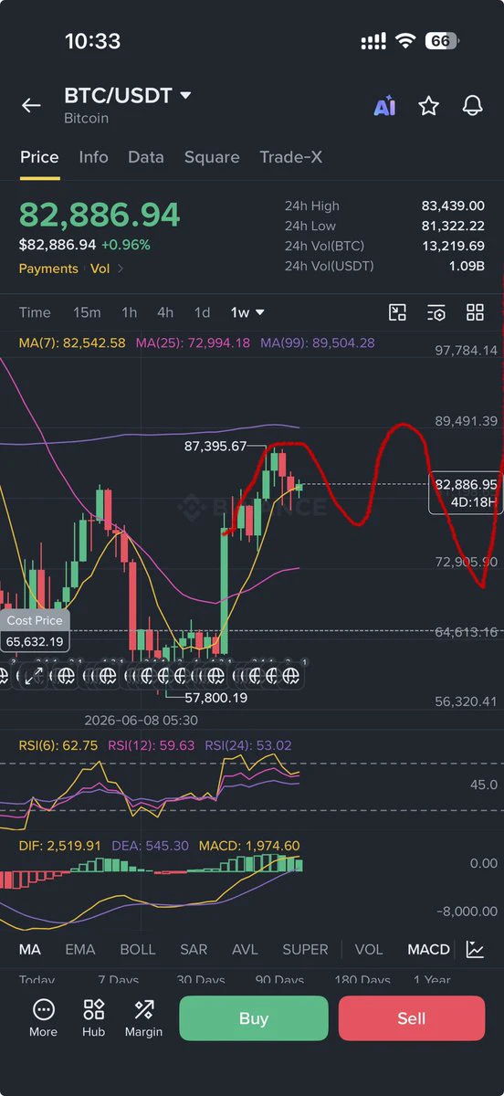Tap the current price 82,886.95 marker
The image size is (504, 1096).
(466, 494)
